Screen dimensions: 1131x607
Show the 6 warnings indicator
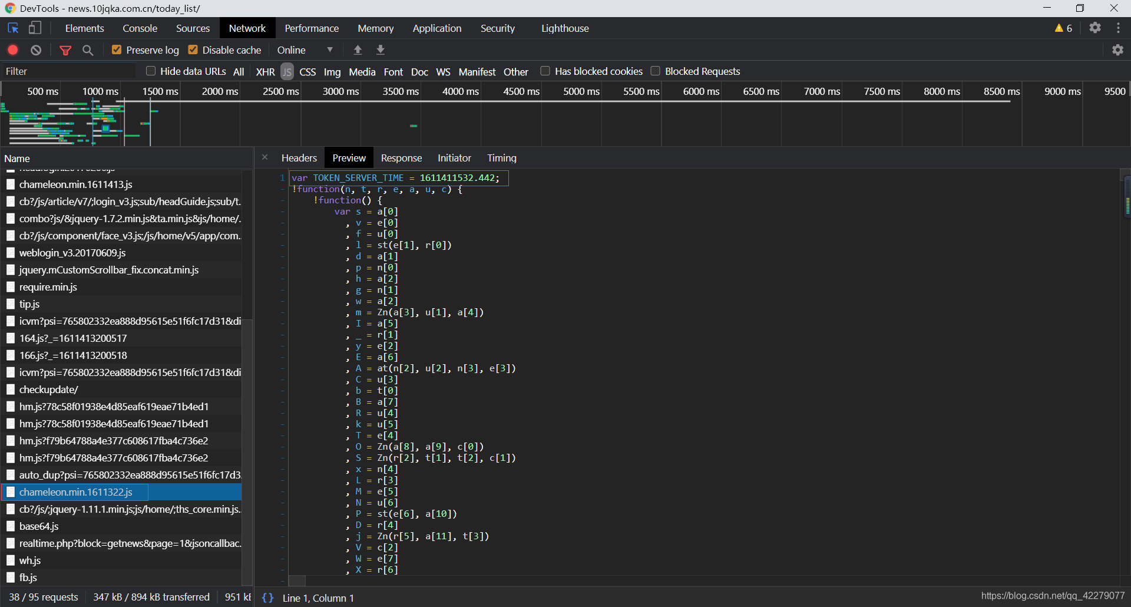(x=1063, y=28)
